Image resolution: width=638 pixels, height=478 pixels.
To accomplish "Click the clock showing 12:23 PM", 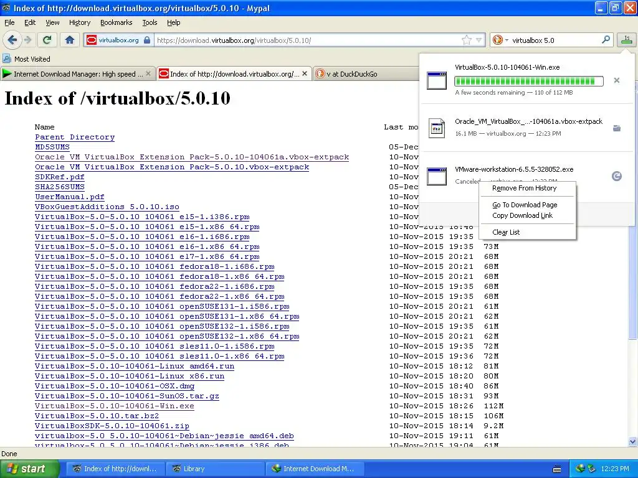I will tap(615, 469).
